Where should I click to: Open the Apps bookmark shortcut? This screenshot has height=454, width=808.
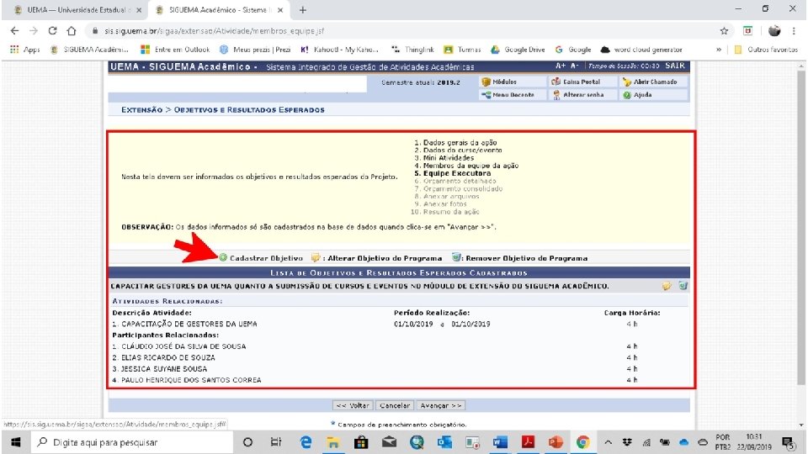[x=24, y=50]
